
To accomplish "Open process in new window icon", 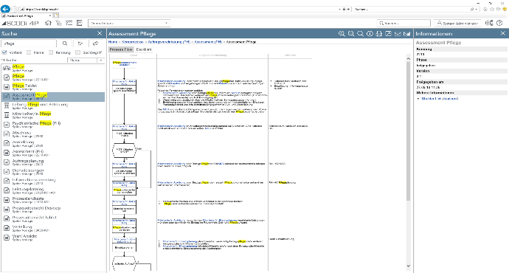I will [388, 34].
